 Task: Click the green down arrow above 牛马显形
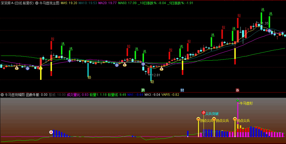click(237, 100)
